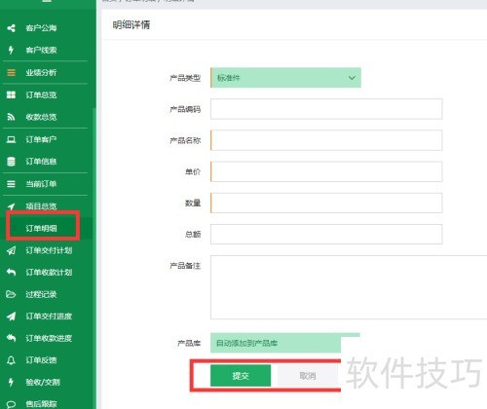Open 业绩分析 in the sidebar
Viewport: 487px width, 409px height.
(x=41, y=72)
